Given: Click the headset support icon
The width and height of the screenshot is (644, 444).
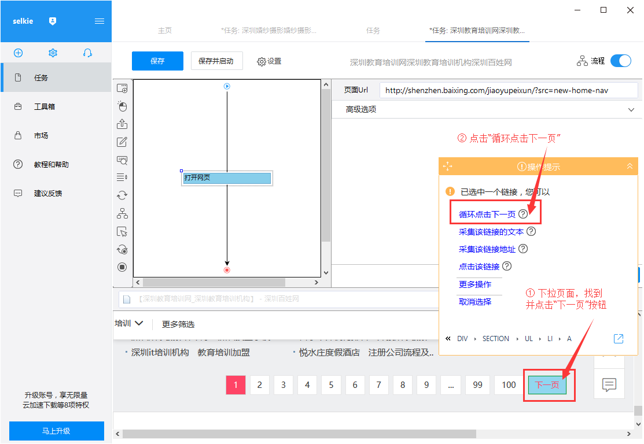Looking at the screenshot, I should (87, 53).
